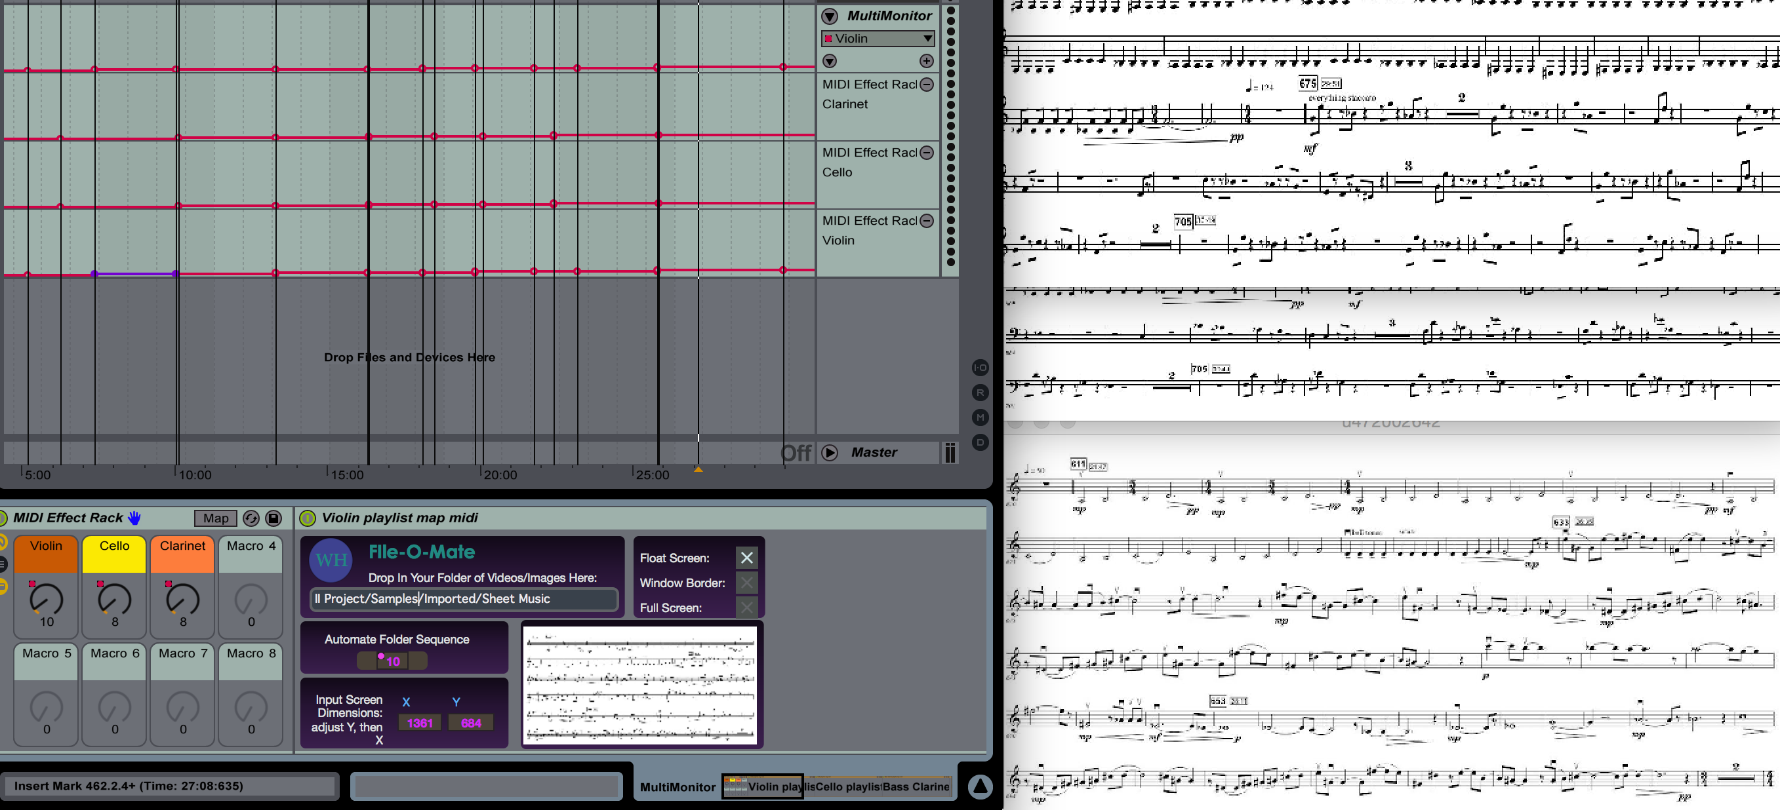Toggle the Violin playlist map midi device activator
The image size is (1780, 810).
tap(308, 518)
